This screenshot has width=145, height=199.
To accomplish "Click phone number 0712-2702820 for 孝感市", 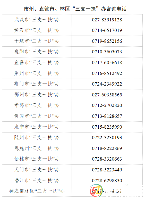I will click(107, 105).
